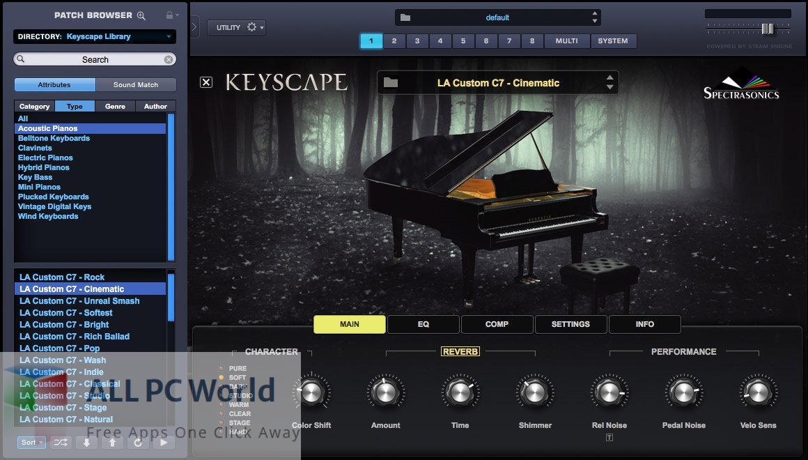Shuffle patches with the shuffle icon
Image resolution: width=808 pixels, height=460 pixels.
pos(61,443)
